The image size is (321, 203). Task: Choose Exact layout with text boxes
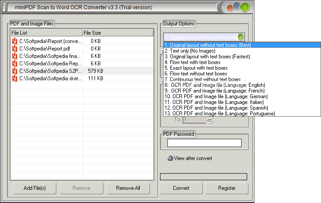pos(242,68)
